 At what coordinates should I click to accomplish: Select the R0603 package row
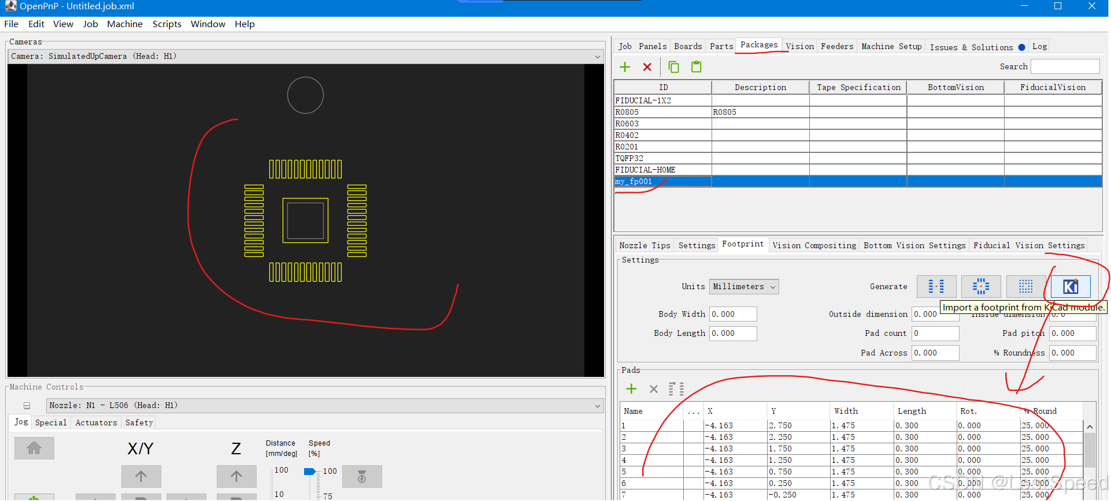click(858, 124)
